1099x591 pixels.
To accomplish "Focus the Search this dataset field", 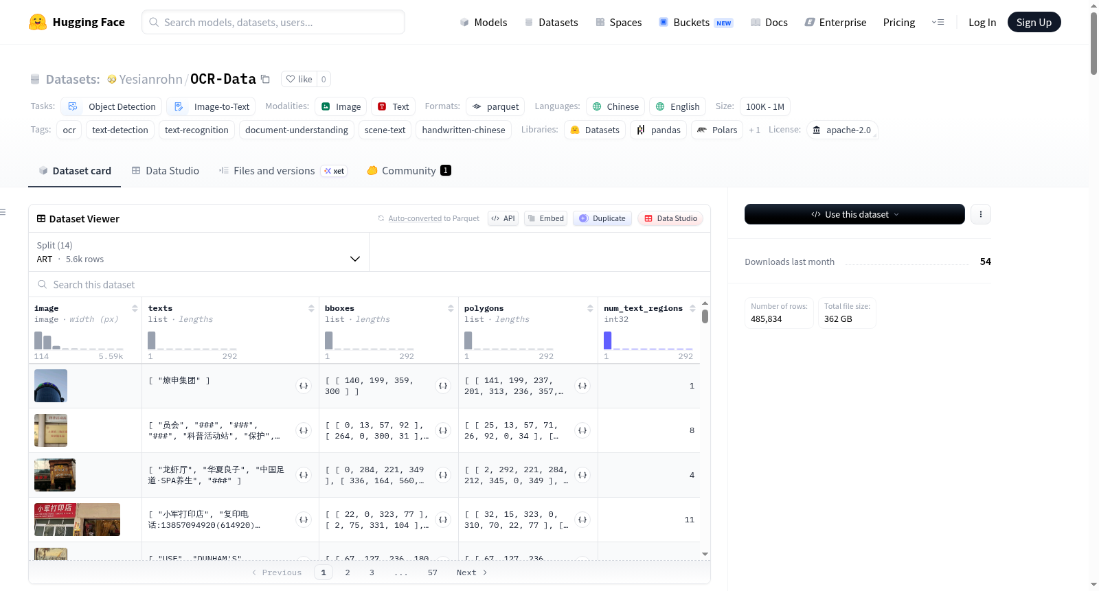I will click(370, 284).
